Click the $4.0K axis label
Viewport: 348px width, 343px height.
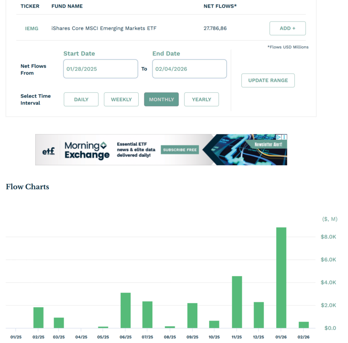coord(328,283)
